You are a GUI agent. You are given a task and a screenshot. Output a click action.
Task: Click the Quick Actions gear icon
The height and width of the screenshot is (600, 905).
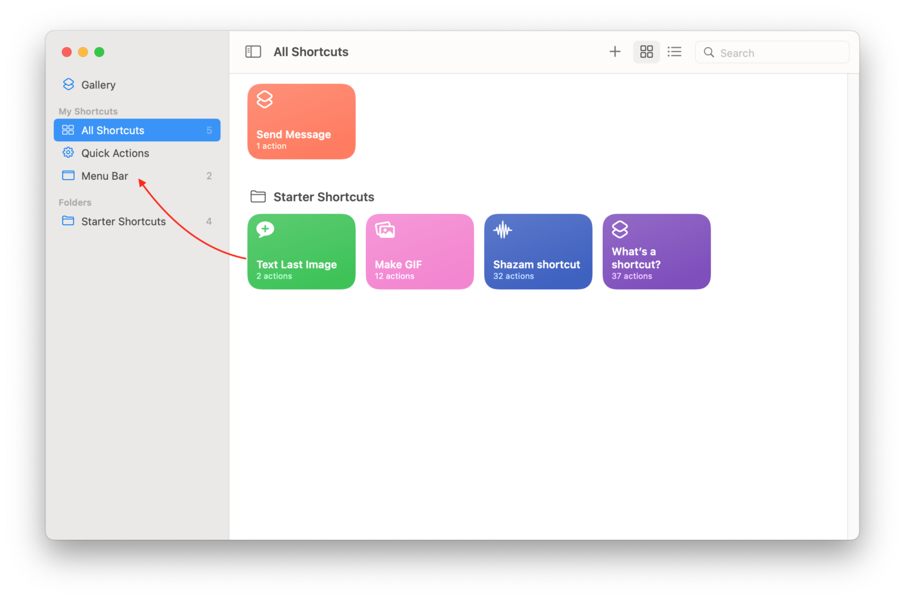click(x=68, y=153)
